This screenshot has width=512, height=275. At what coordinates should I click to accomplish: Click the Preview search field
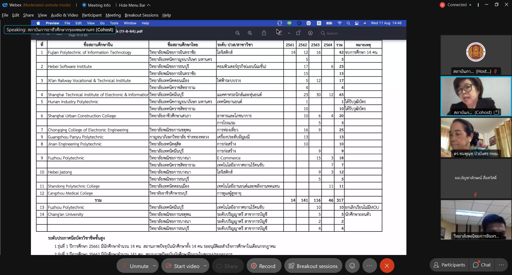coord(361,33)
